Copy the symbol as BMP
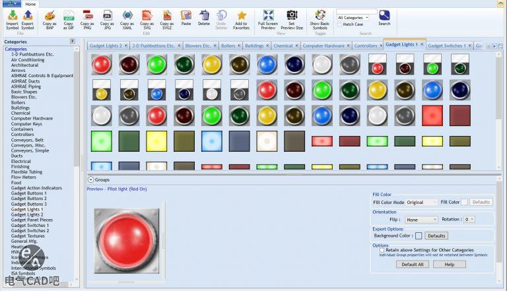This screenshot has width=507, height=291. click(50, 16)
